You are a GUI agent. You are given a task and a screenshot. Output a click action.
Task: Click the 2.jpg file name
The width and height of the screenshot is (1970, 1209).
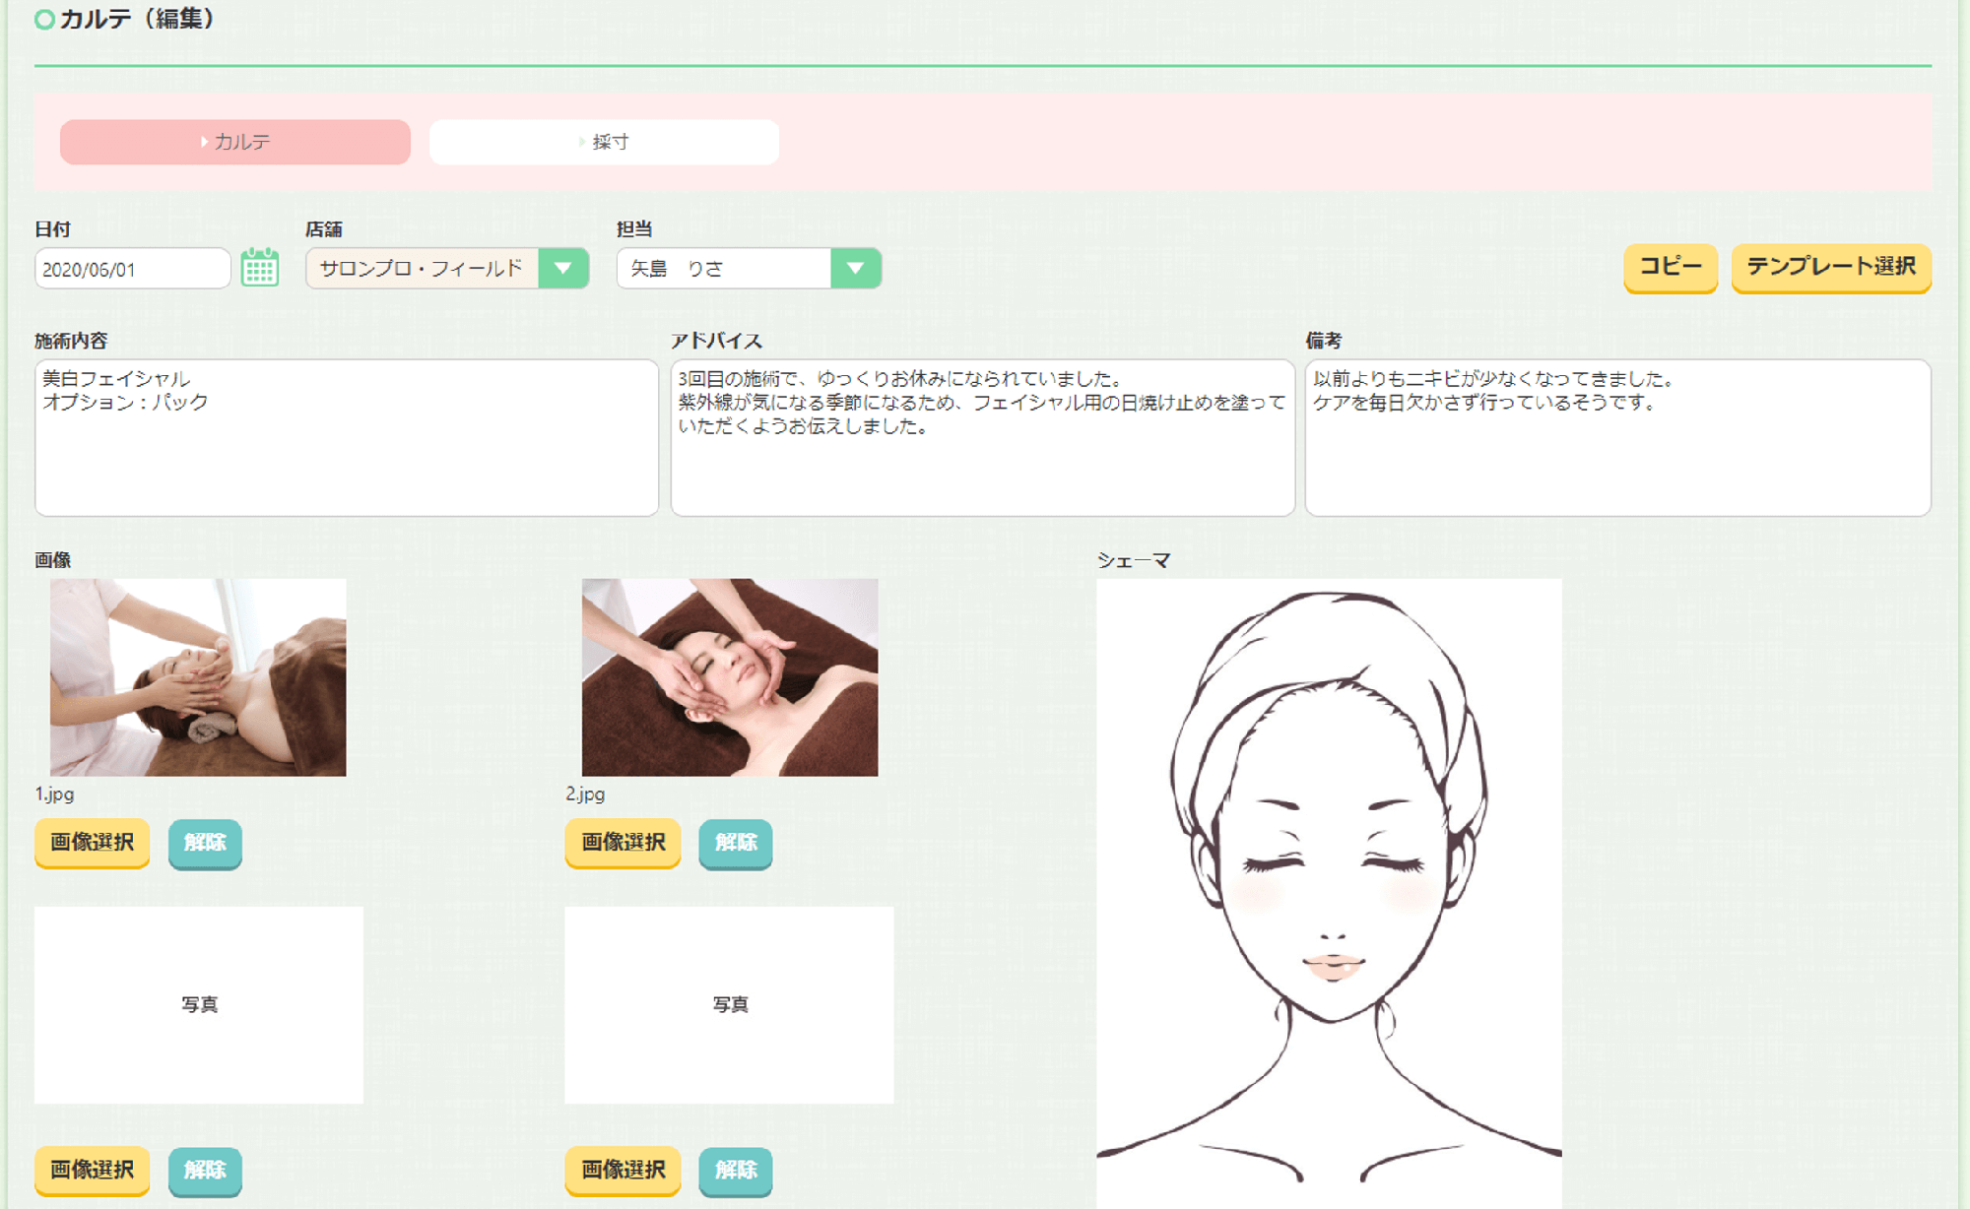[x=585, y=794]
